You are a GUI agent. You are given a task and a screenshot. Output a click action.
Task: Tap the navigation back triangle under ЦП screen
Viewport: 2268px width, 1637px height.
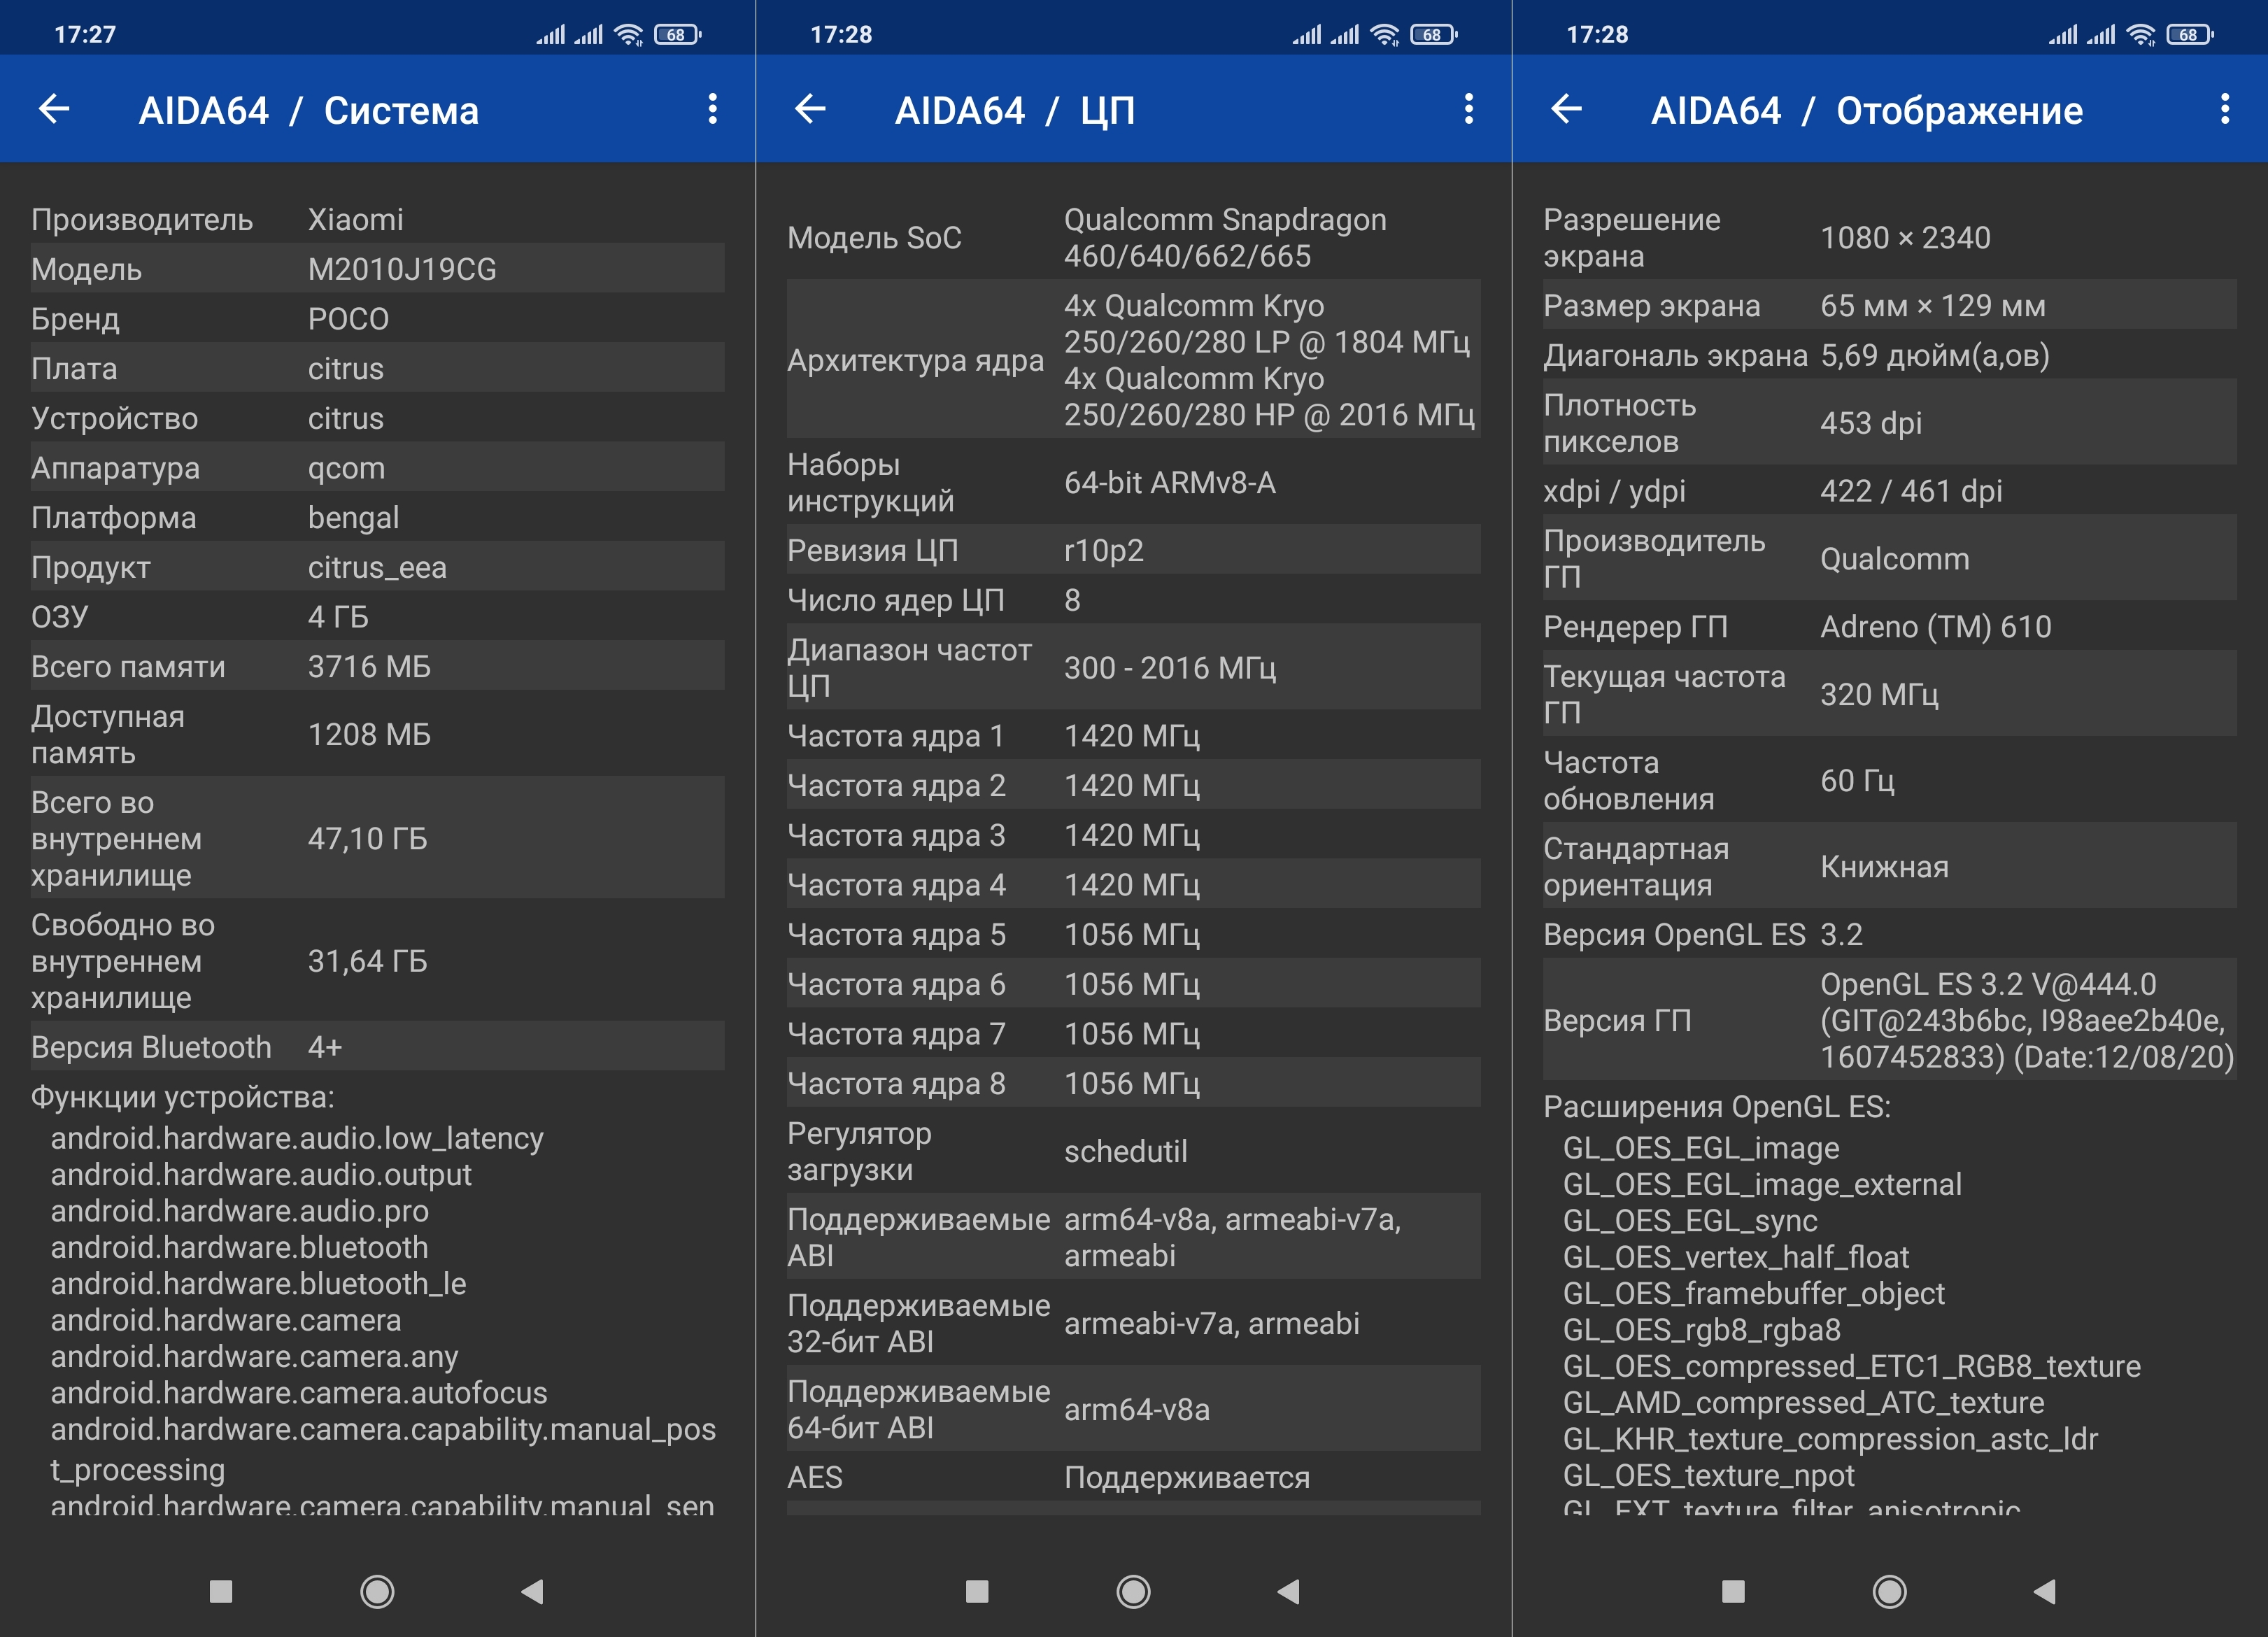pyautogui.click(x=1288, y=1591)
